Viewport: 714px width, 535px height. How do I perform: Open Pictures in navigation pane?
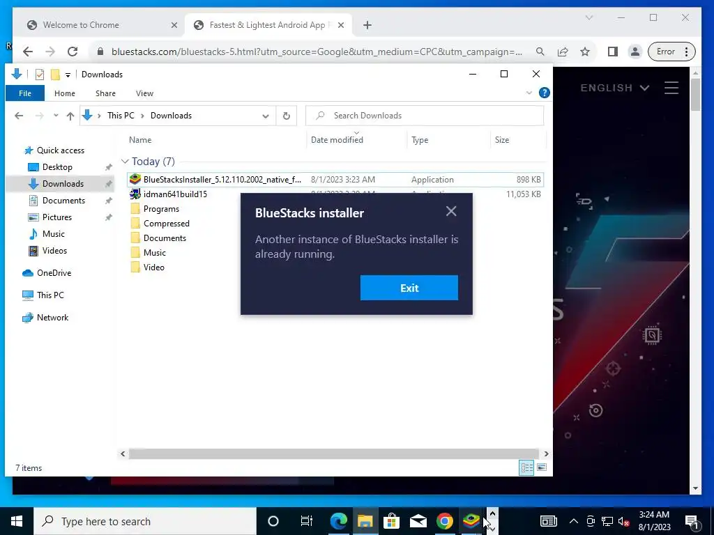tap(57, 217)
